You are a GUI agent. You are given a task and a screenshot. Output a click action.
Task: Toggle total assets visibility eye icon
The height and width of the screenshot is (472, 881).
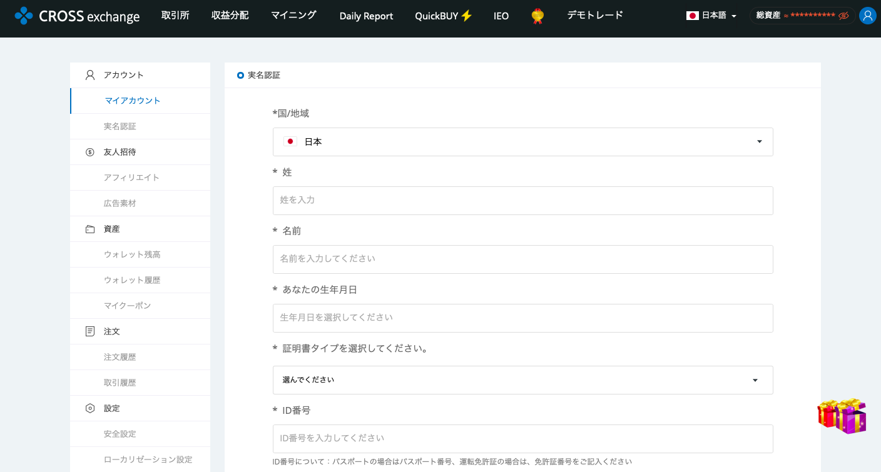click(x=843, y=16)
